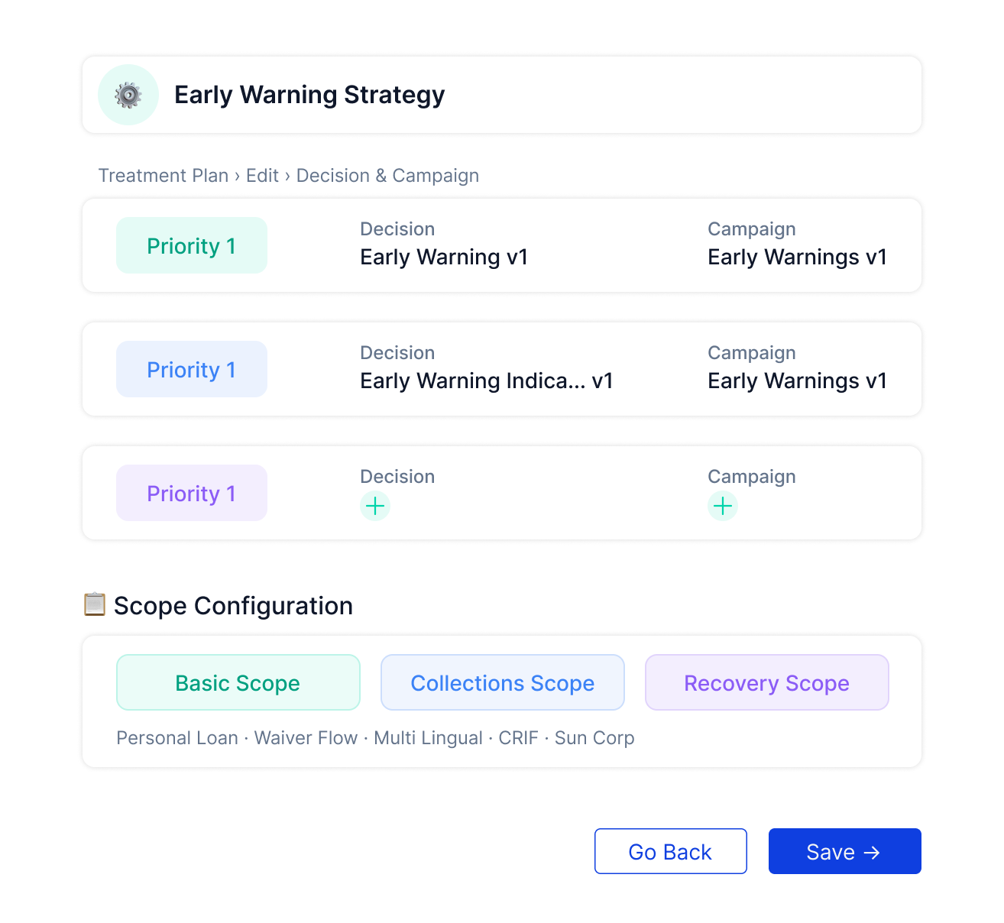This screenshot has width=1004, height=923.
Task: Open the Treatment Plan breadcrumb link
Action: [x=164, y=176]
